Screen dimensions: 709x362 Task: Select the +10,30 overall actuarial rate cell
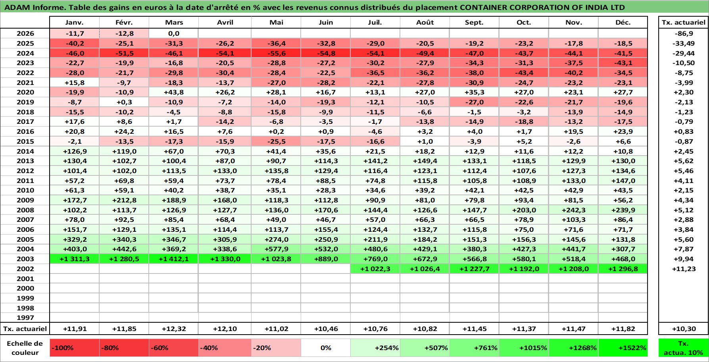(x=683, y=329)
